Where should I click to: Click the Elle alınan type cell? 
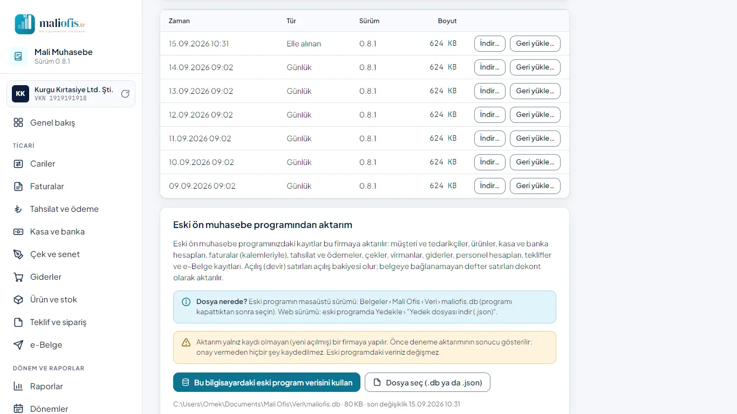[304, 44]
